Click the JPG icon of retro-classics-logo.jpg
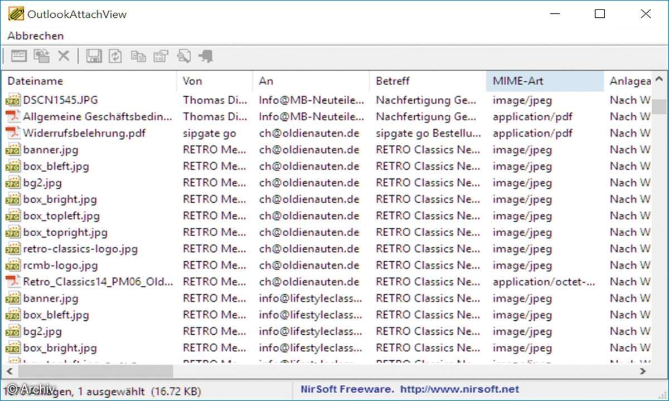This screenshot has height=401, width=669. click(x=13, y=249)
